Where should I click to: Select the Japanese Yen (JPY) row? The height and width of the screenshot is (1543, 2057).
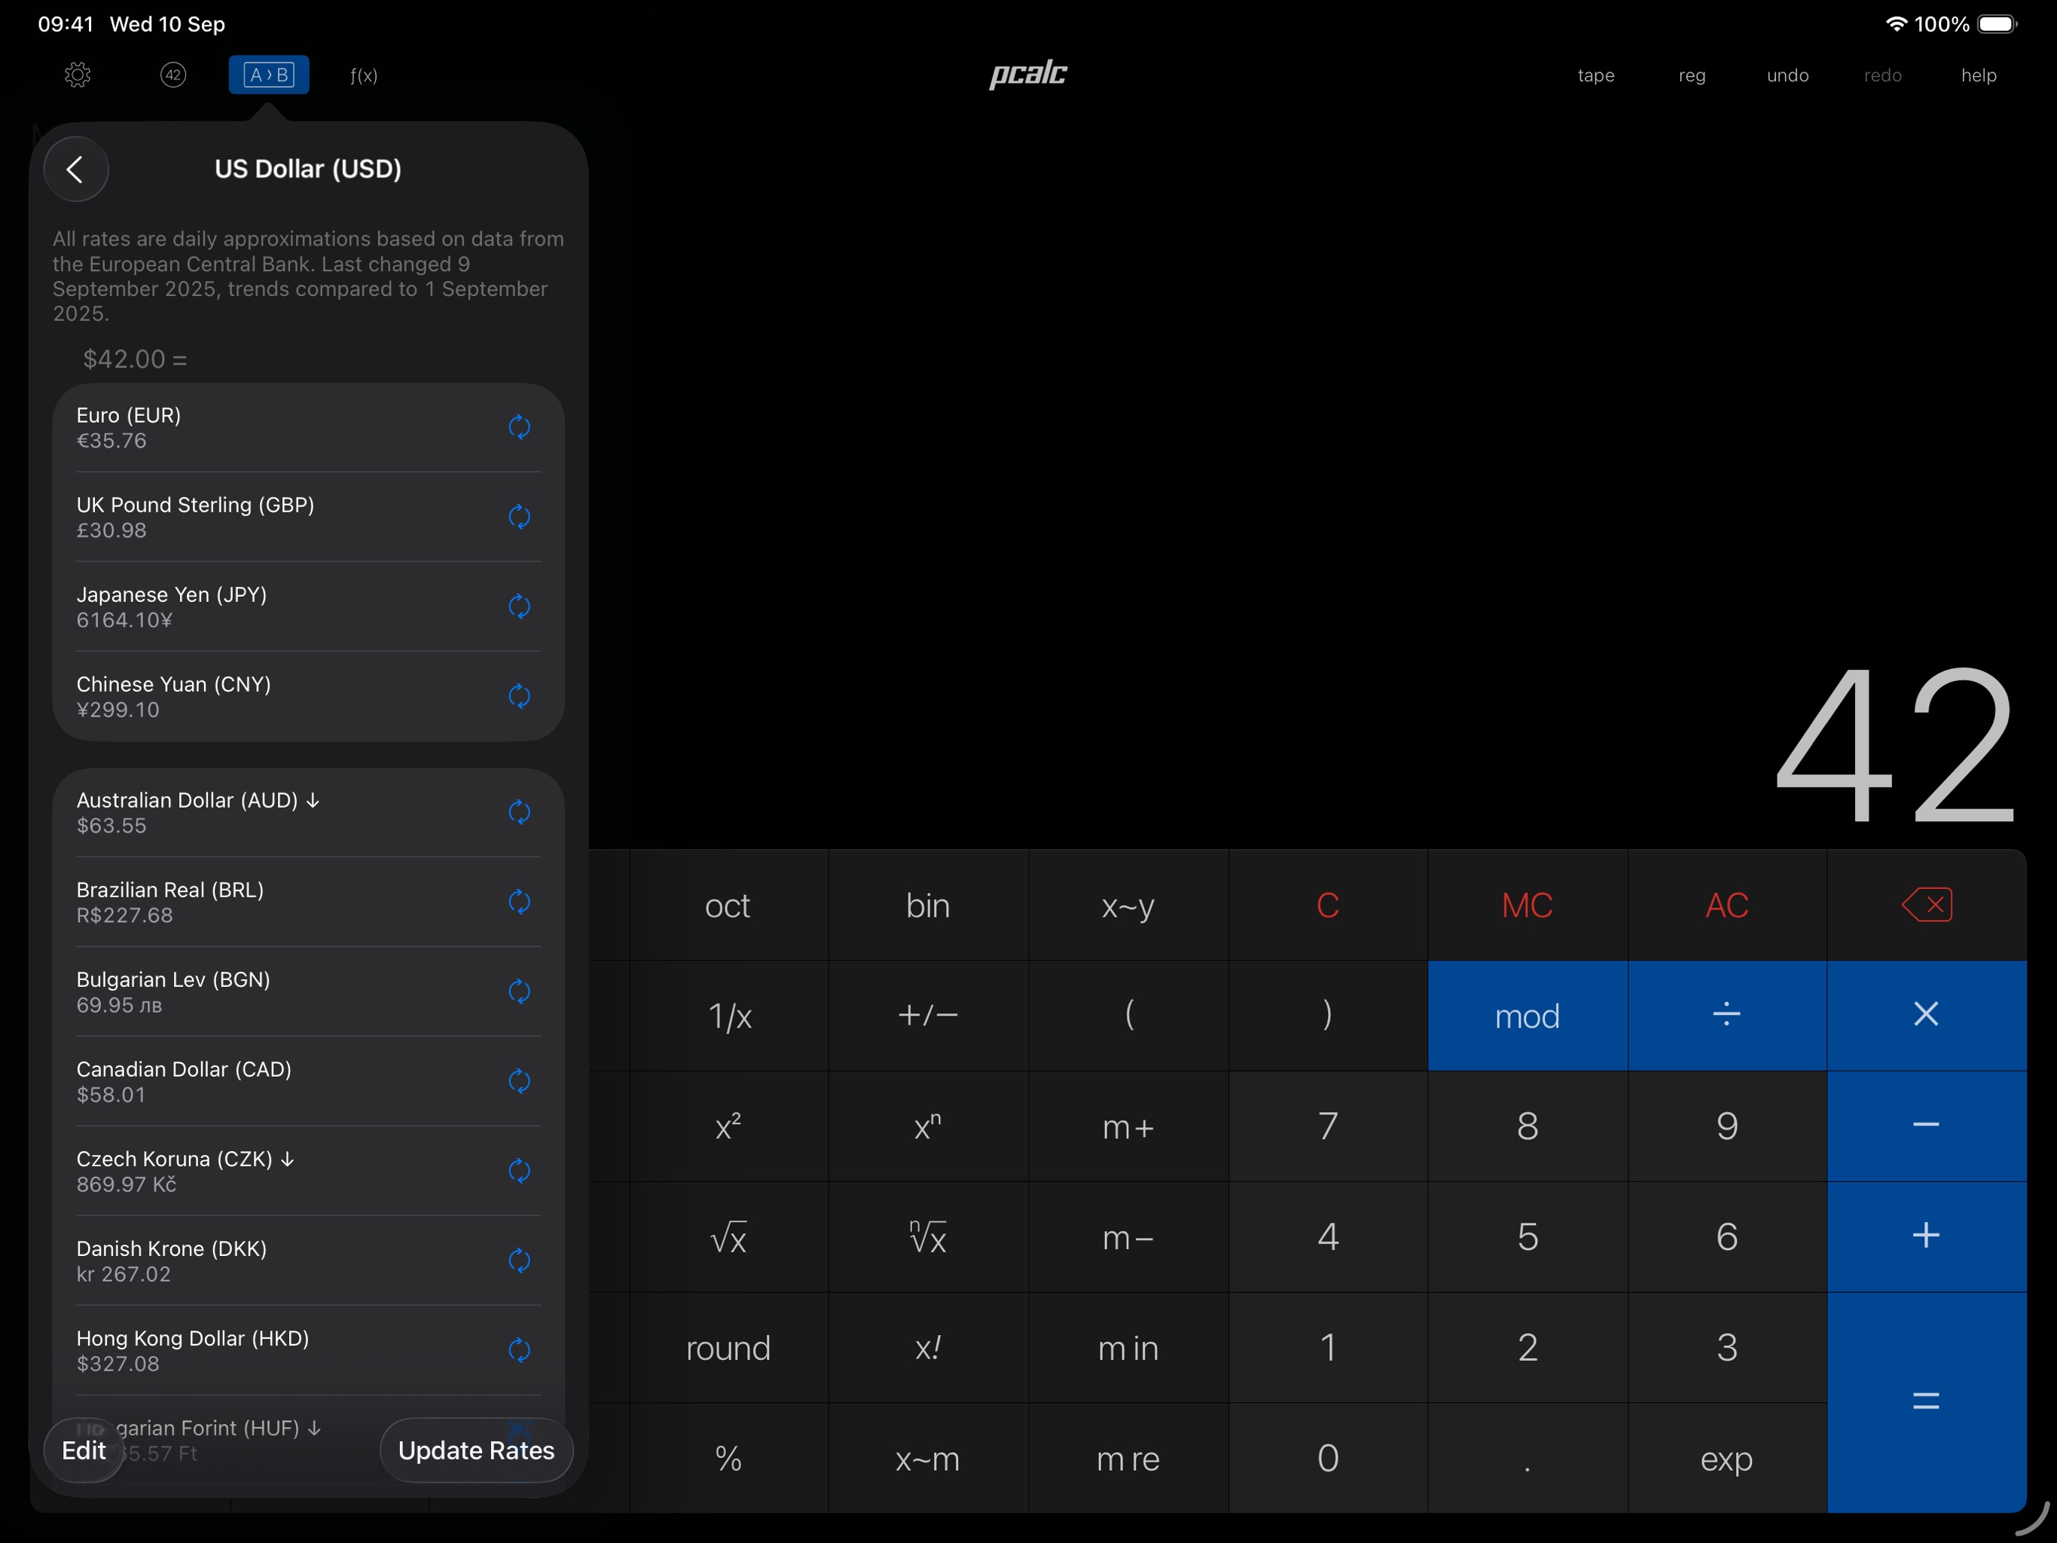[x=308, y=607]
